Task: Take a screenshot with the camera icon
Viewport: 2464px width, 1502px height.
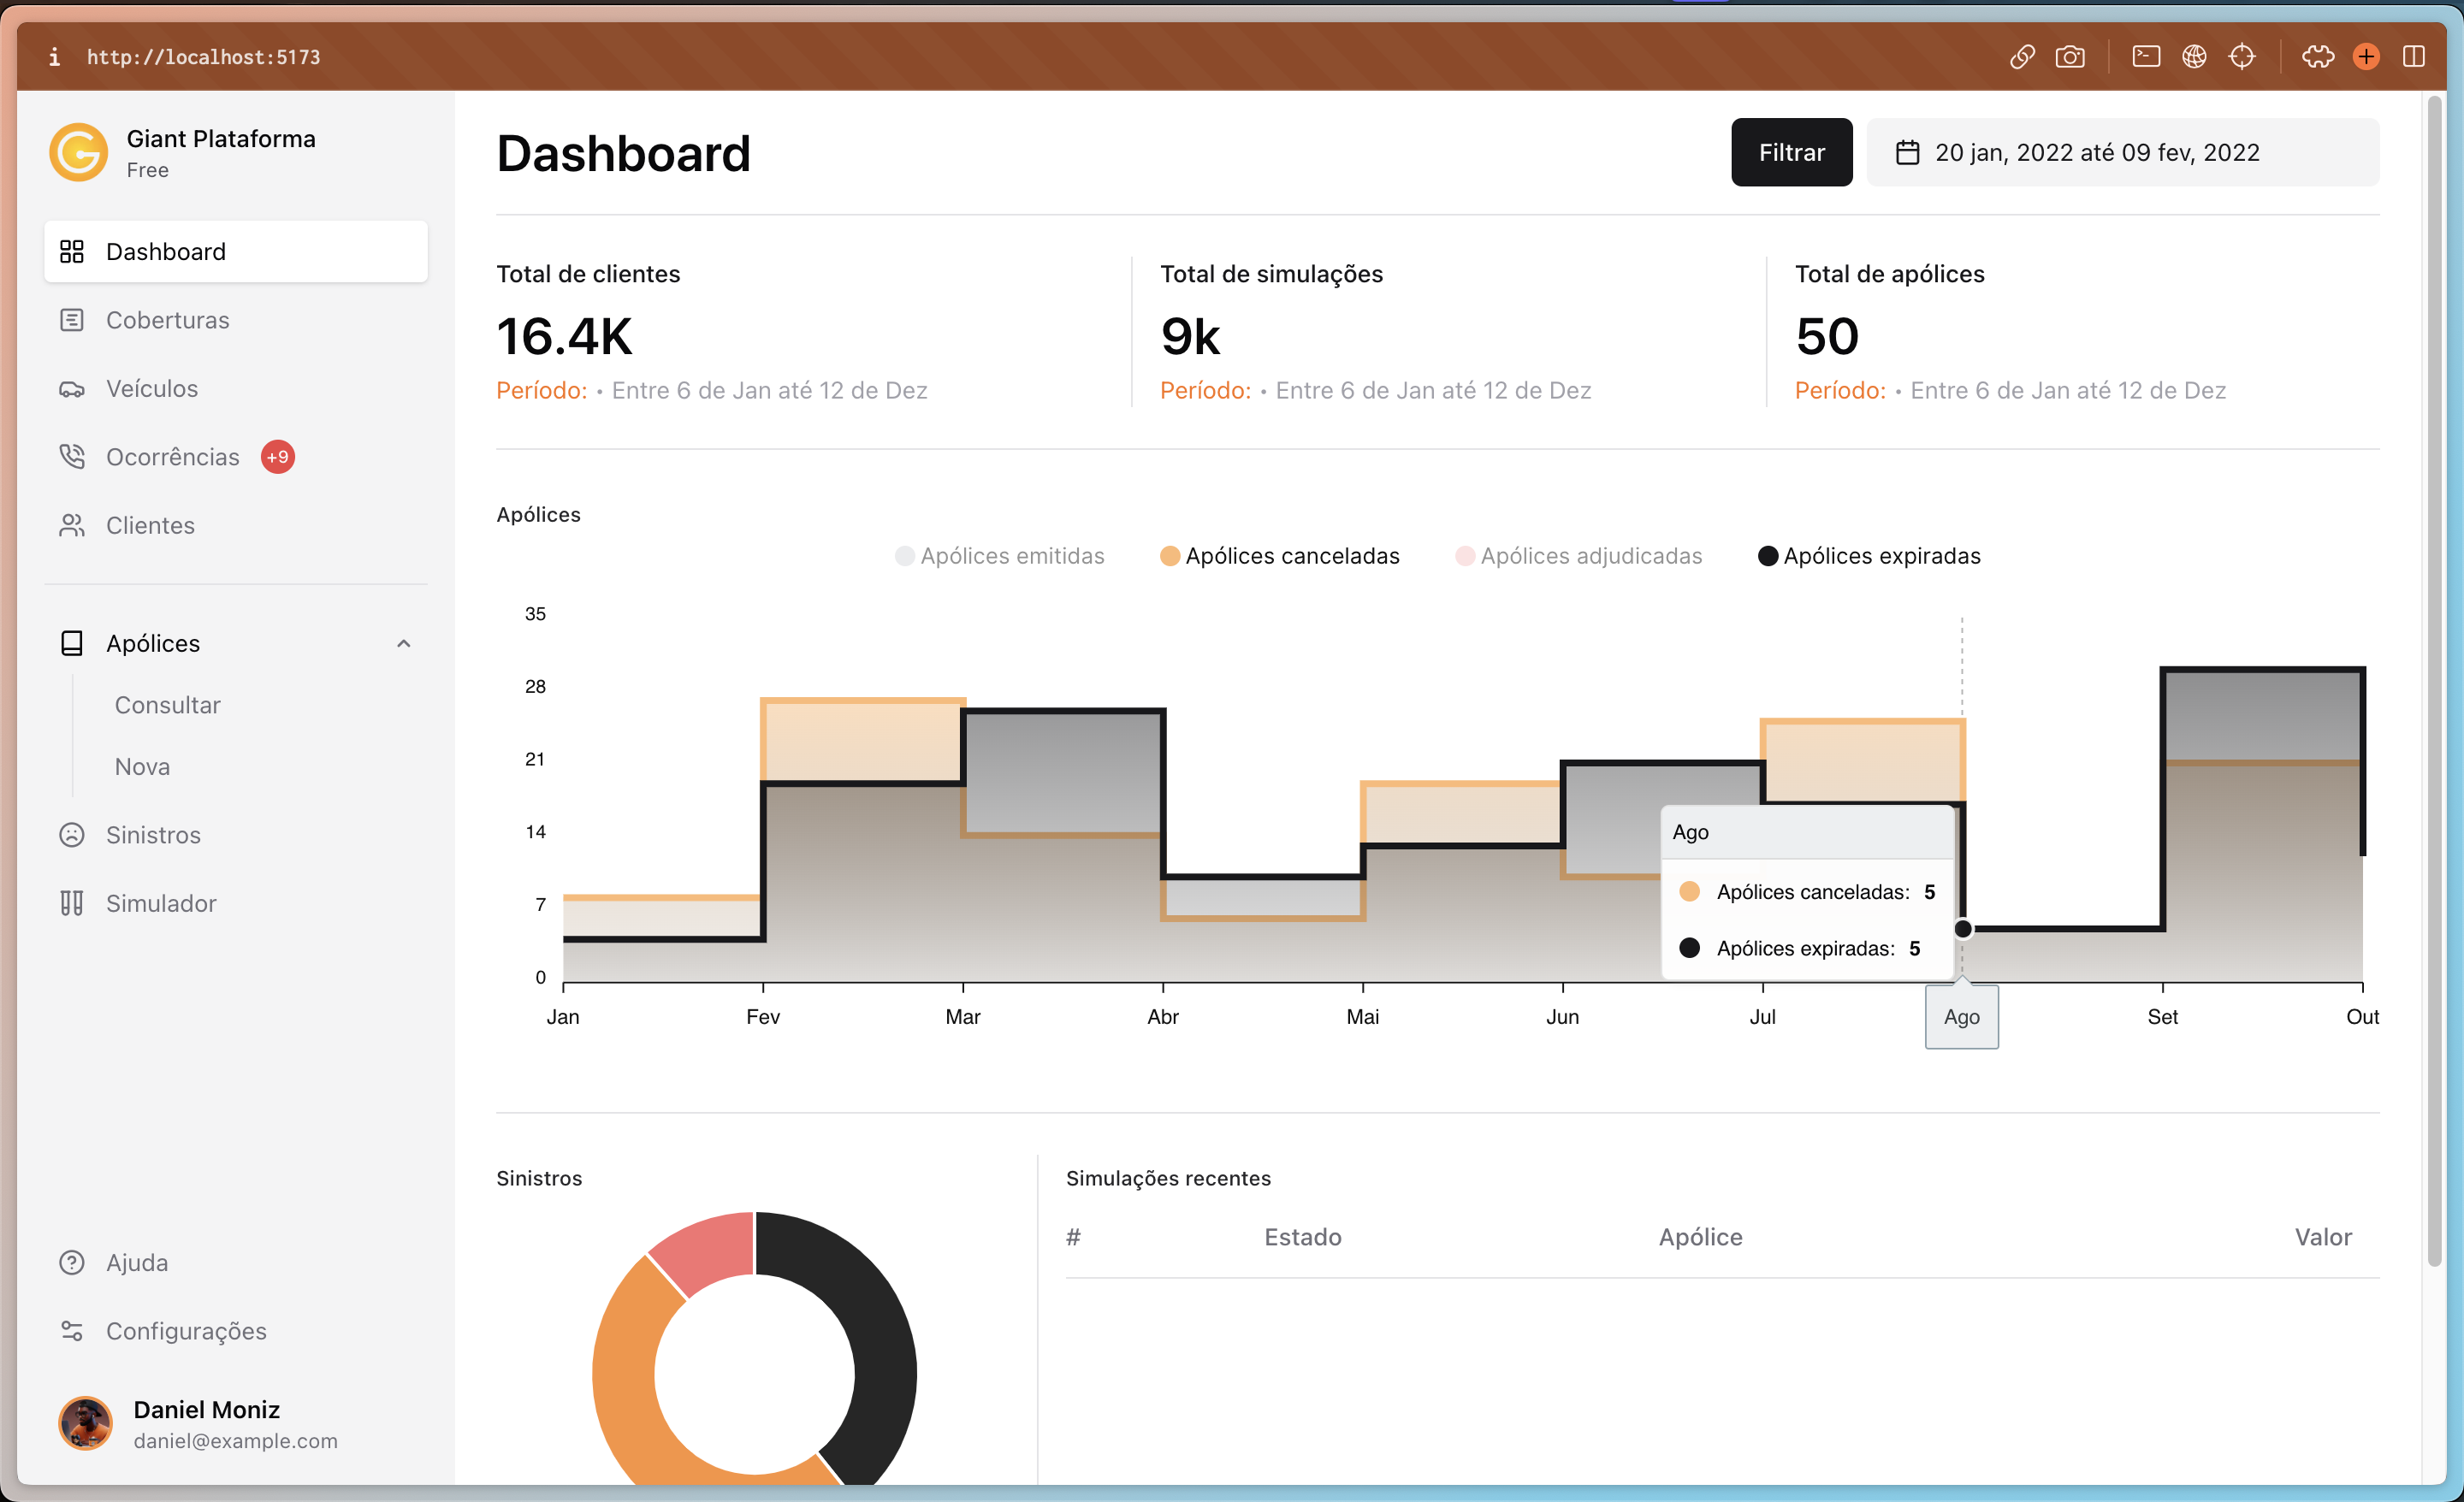Action: pos(2070,57)
